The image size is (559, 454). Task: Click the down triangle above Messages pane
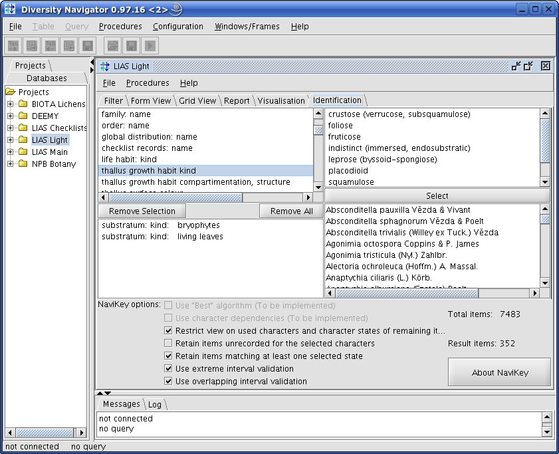pyautogui.click(x=107, y=393)
